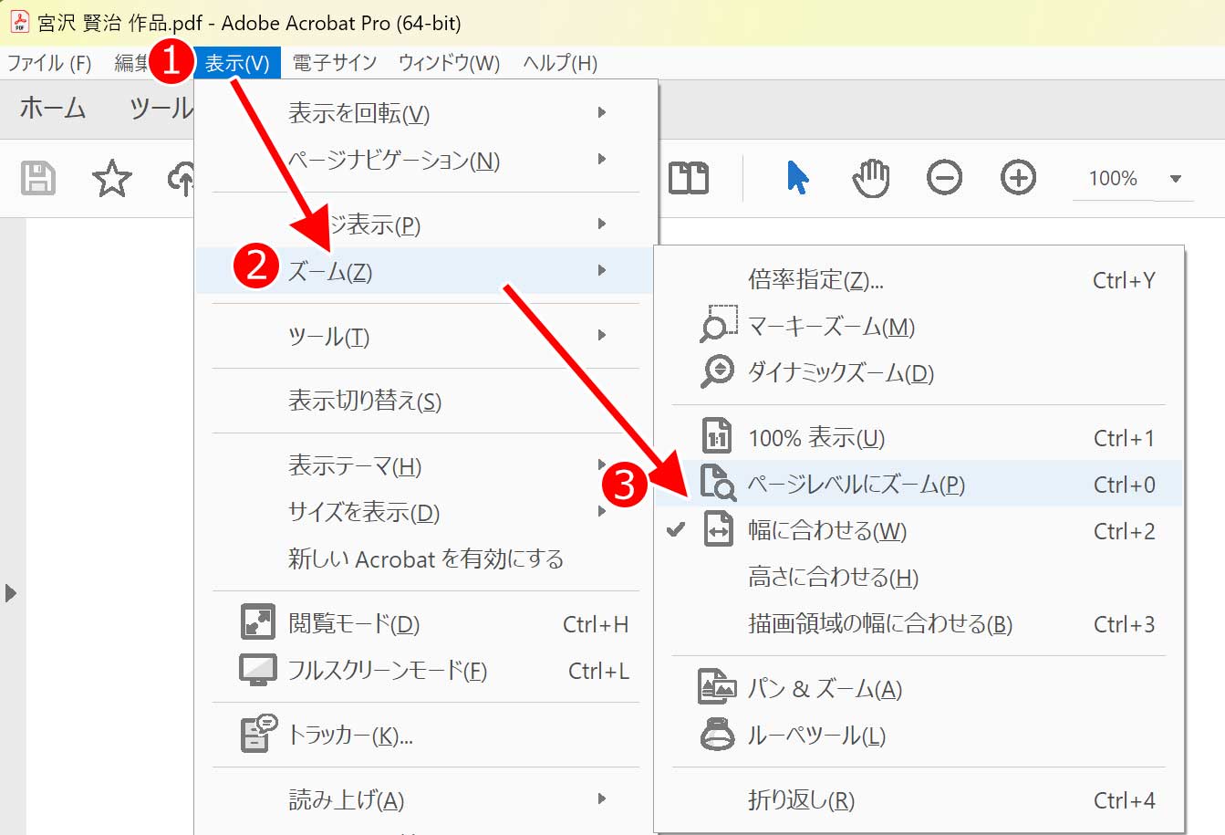Select 折り返し menu item
The height and width of the screenshot is (835, 1225).
[x=919, y=799]
